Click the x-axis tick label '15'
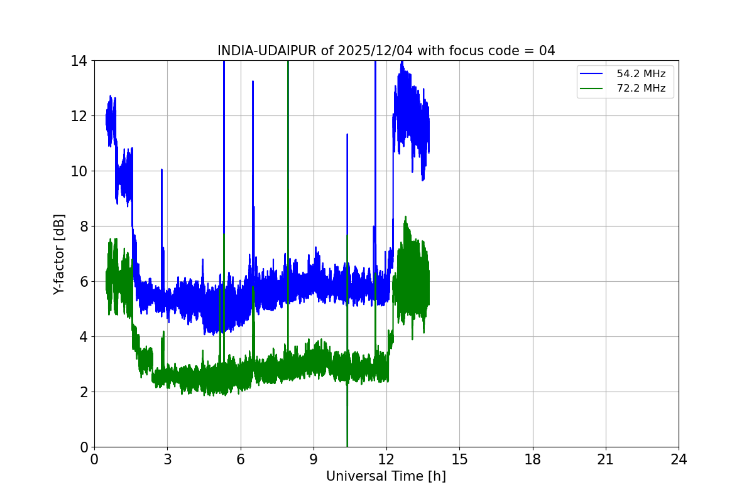This screenshot has height=502, width=754. (x=459, y=459)
